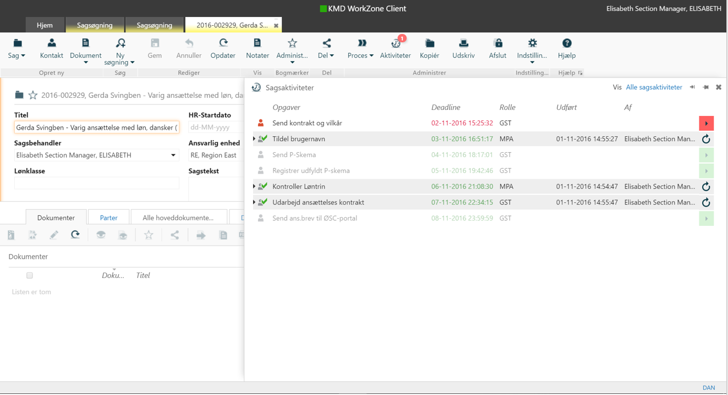
Task: Click the Titel input field
Action: (x=96, y=127)
